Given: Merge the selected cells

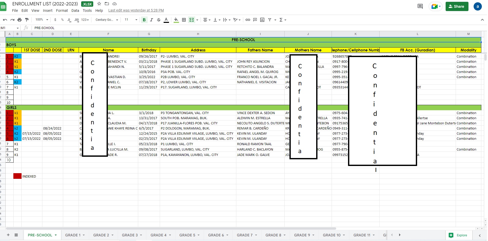Looking at the screenshot, I should coord(192,20).
